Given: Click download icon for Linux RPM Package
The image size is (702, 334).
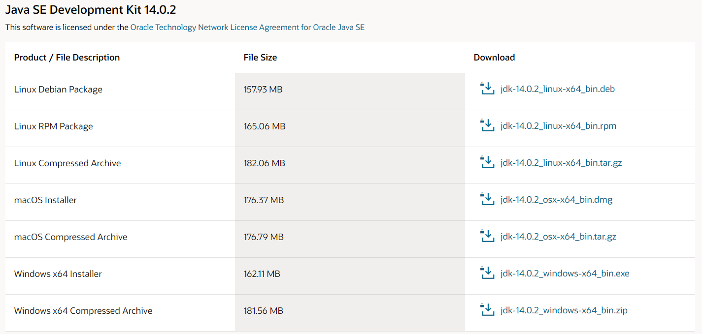Looking at the screenshot, I should click(487, 125).
